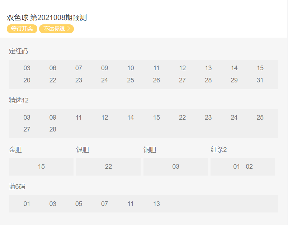Viewport: 288px width, 225px height.
Task: Pick number 03 in 精选12 grid
Action: point(27,118)
